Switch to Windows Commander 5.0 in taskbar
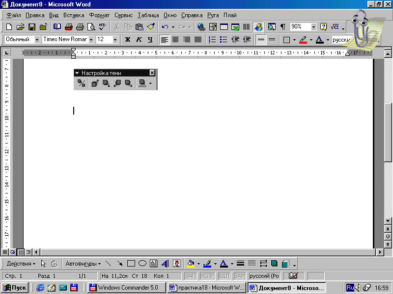Screen dimensions: 393x294 (x=127, y=288)
